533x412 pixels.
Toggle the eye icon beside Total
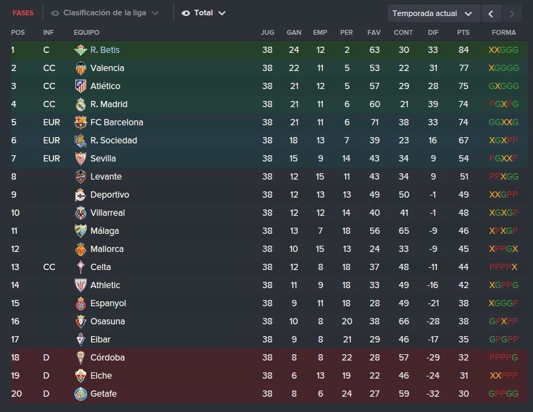pyautogui.click(x=186, y=13)
